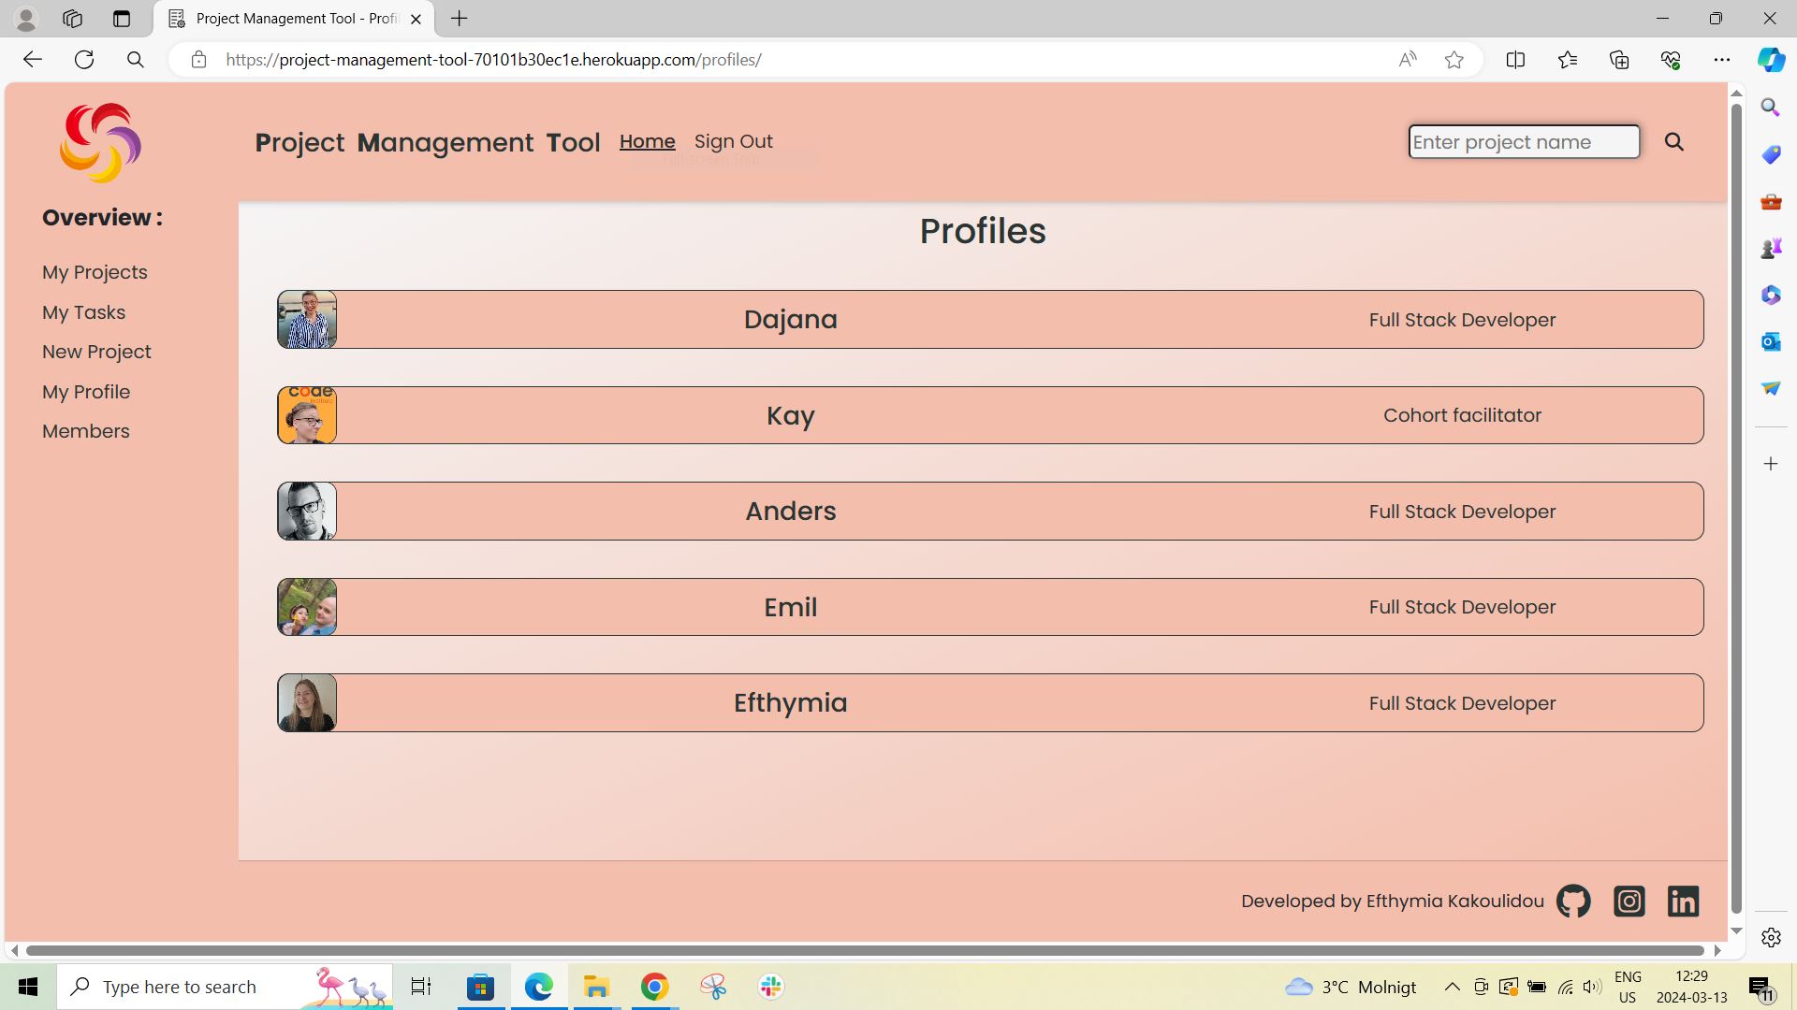Open the LinkedIn icon in the footer
Viewport: 1797px width, 1010px height.
click(1683, 901)
